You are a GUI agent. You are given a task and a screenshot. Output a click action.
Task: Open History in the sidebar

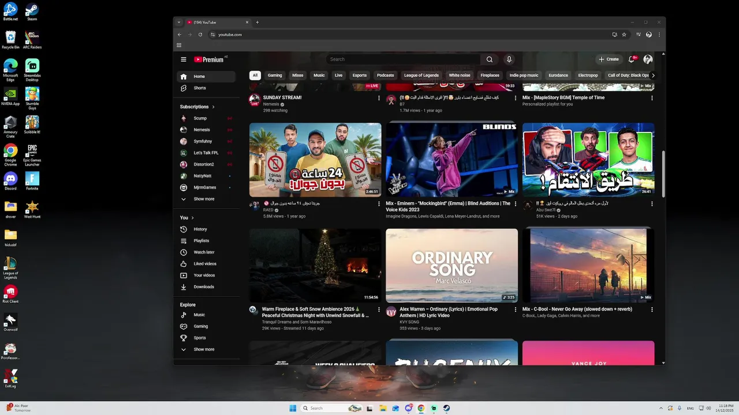point(206,229)
